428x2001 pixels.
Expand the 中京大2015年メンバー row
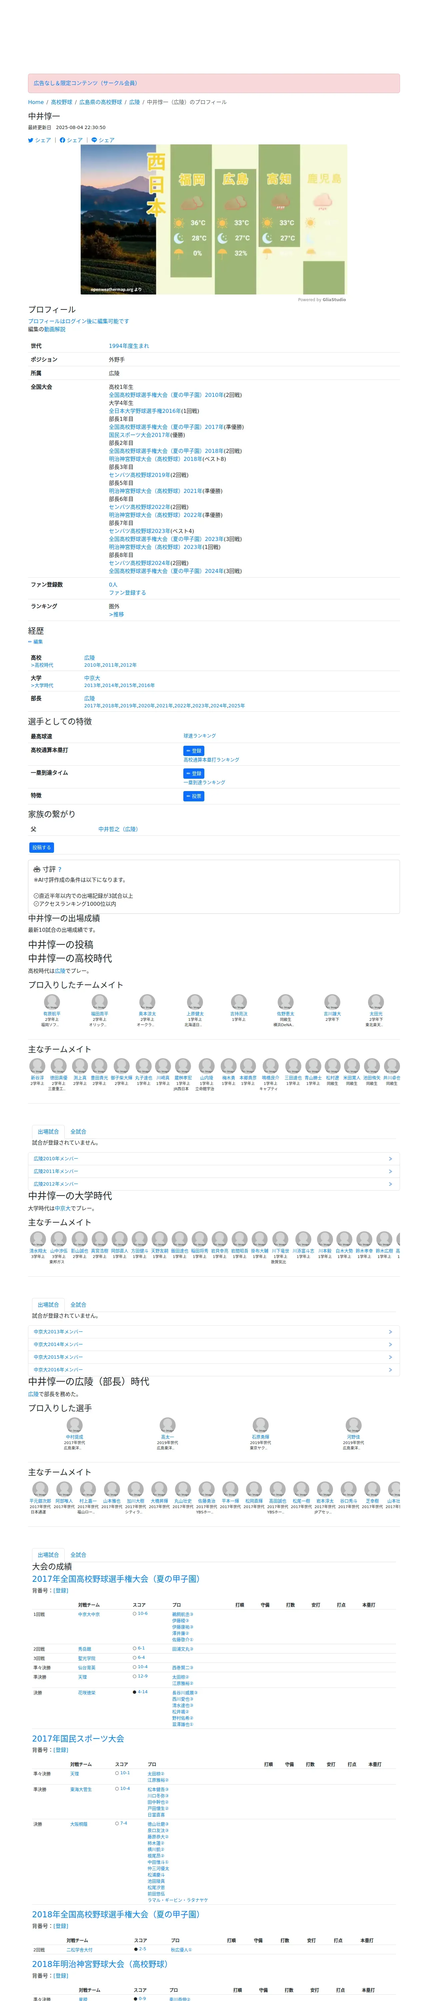(x=214, y=1357)
